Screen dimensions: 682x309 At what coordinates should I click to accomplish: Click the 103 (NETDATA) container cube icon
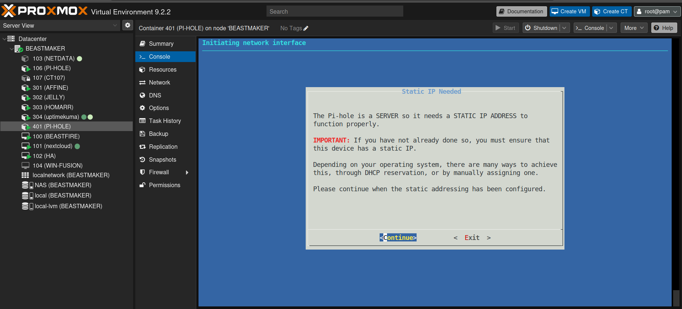click(x=25, y=58)
